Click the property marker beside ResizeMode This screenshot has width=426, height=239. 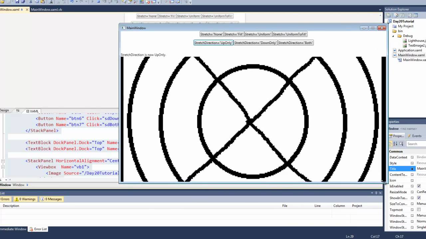point(412,192)
